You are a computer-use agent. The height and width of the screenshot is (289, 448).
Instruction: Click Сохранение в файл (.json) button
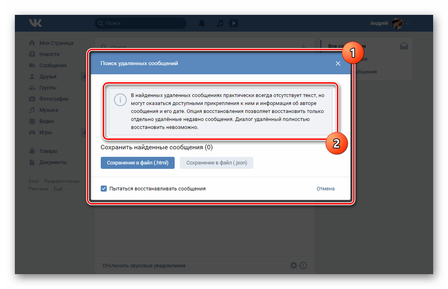click(x=217, y=163)
